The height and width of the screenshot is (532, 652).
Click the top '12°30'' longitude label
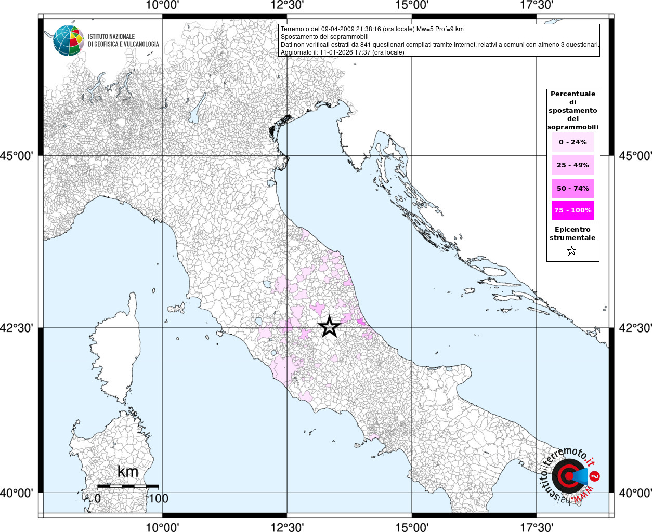click(x=287, y=5)
